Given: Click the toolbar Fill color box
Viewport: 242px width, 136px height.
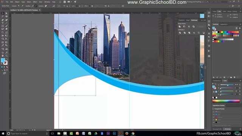Looking at the screenshot, I should tap(3, 60).
